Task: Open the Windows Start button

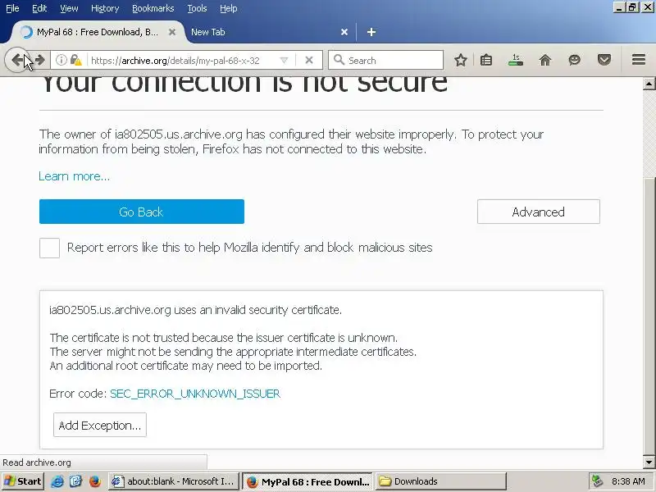Action: click(22, 481)
